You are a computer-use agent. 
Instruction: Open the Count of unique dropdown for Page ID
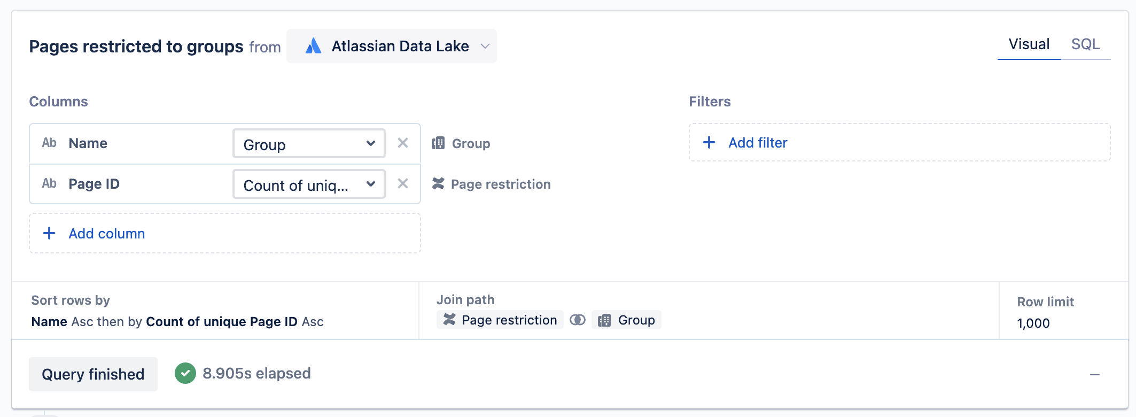[x=309, y=184]
